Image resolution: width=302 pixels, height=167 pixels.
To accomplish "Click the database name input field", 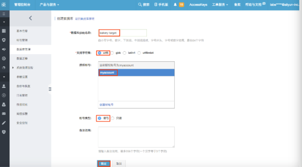I will (123, 33).
